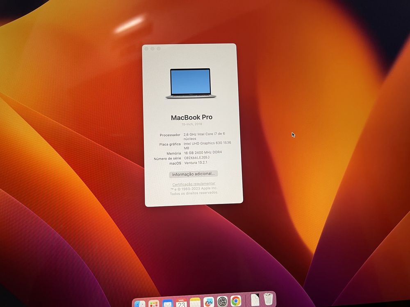Select the MacBook Pro title text
410x307 pixels.
click(191, 117)
